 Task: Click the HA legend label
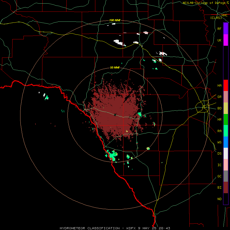(x=220, y=85)
